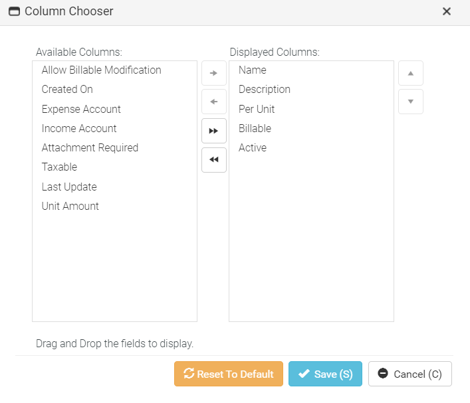The height and width of the screenshot is (403, 470).
Task: Select Attachment Required list entry
Action: pos(90,147)
